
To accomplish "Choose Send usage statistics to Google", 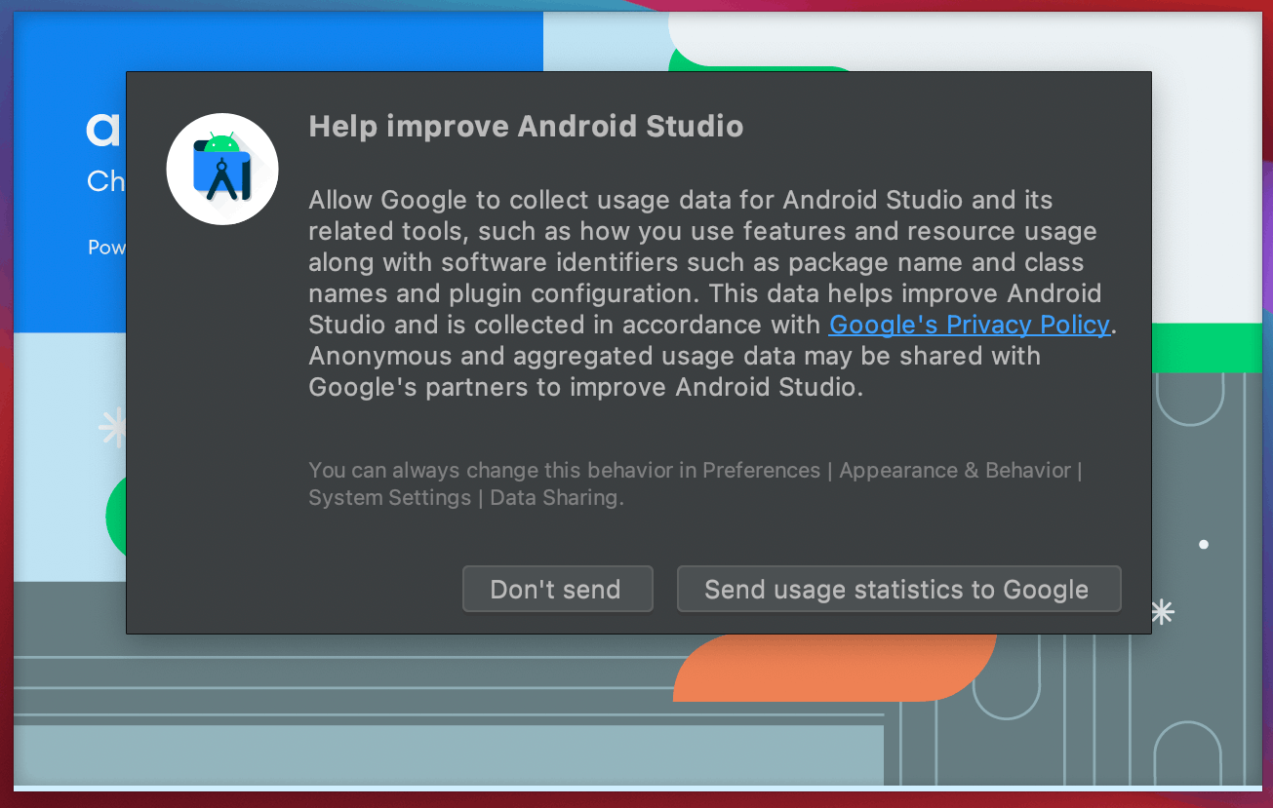I will pos(898,589).
